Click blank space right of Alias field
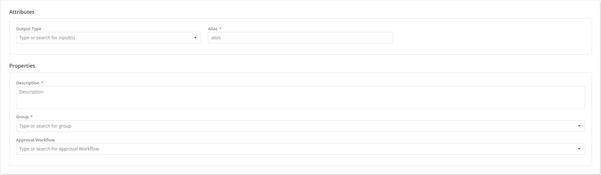This screenshot has height=175, width=601. tap(485, 38)
